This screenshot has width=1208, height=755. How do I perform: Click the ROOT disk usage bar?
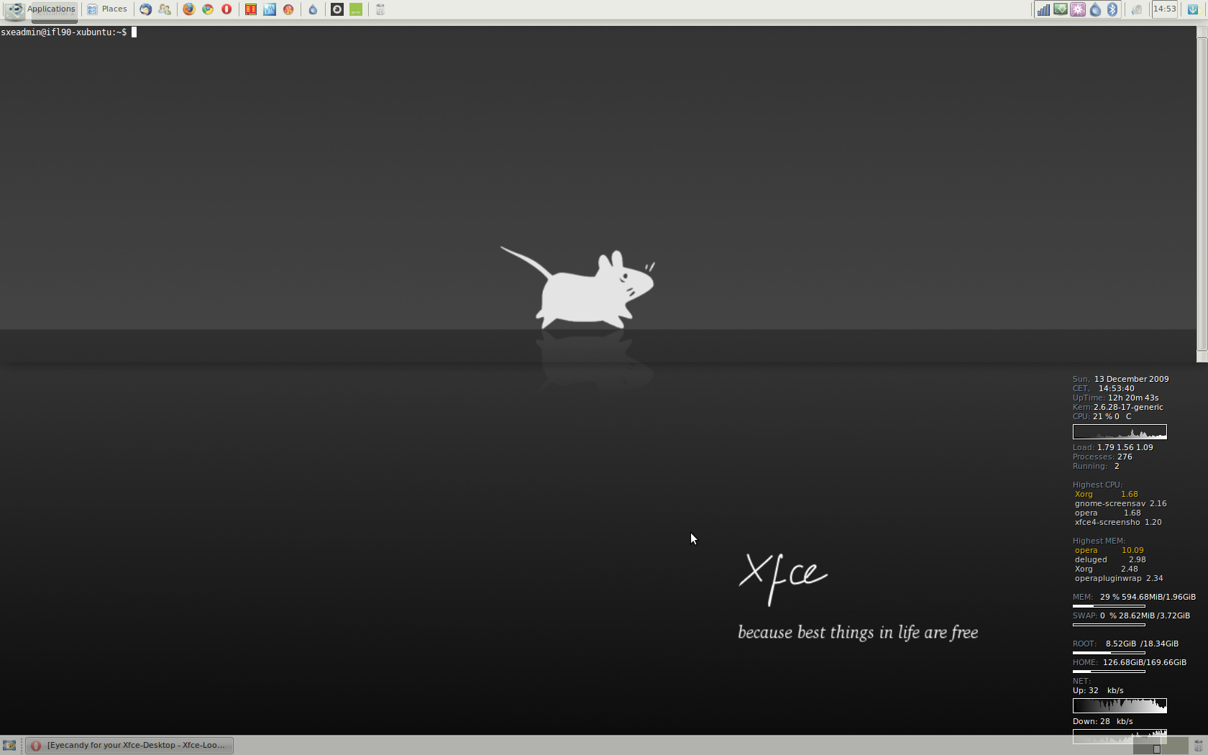(x=1109, y=652)
